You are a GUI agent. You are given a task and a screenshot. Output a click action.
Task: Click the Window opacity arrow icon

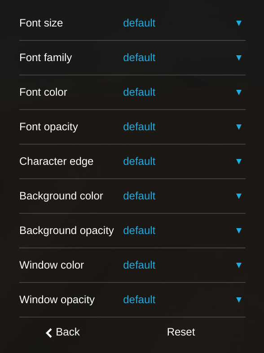pos(239,300)
